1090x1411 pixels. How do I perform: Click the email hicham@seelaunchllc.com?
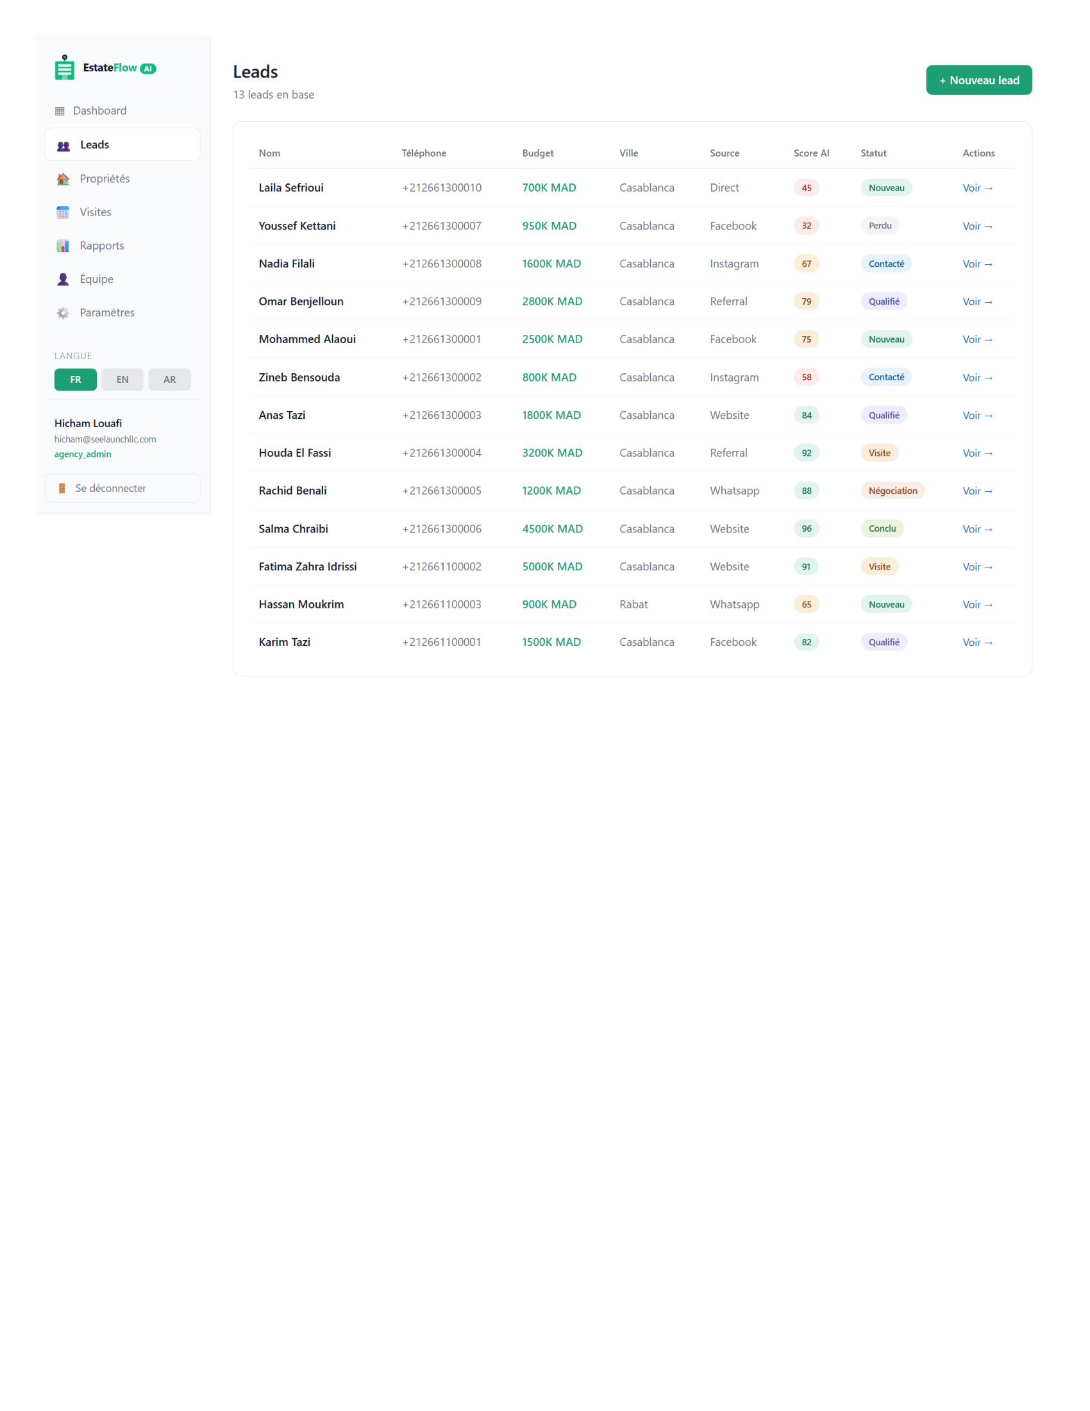pyautogui.click(x=105, y=439)
